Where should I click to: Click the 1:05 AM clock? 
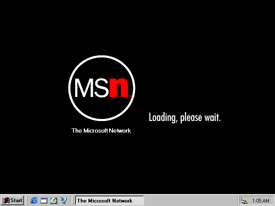261,200
